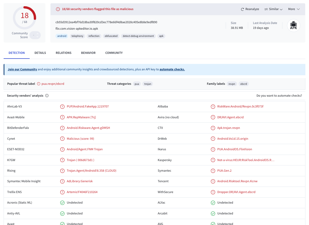Screen dimensions: 309x225
Task: Click the green check icon for ALYac
Action: (x=213, y=203)
